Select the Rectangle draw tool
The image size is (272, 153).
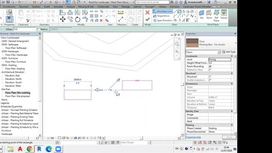[x=179, y=11]
